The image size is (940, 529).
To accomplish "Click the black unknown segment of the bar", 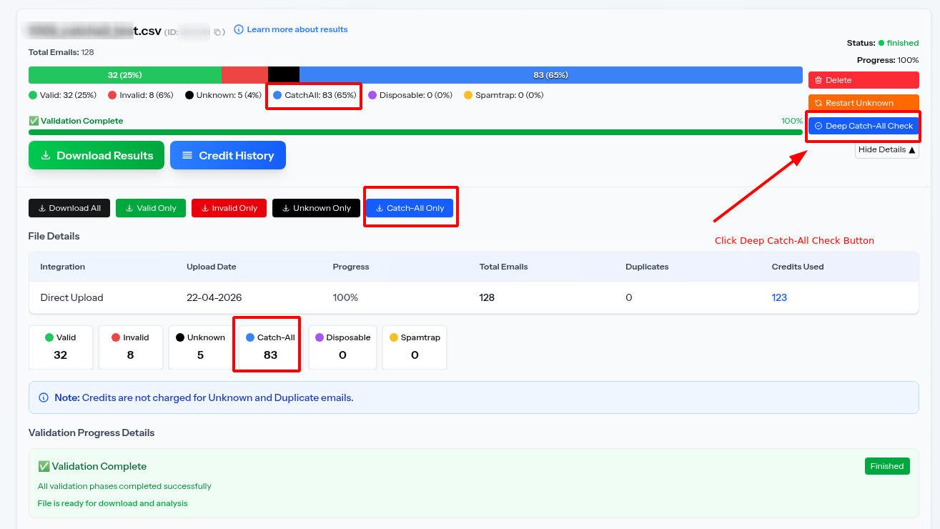I will 284,75.
